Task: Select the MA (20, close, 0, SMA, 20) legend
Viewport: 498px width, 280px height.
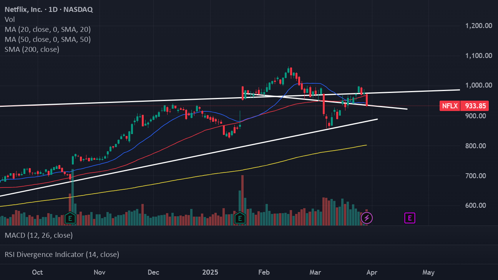Action: pyautogui.click(x=48, y=29)
